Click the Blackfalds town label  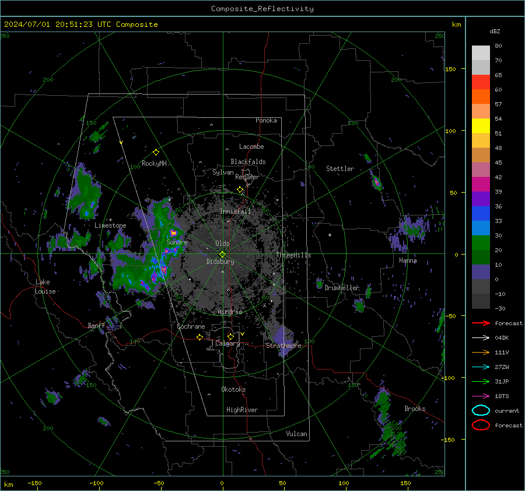248,162
